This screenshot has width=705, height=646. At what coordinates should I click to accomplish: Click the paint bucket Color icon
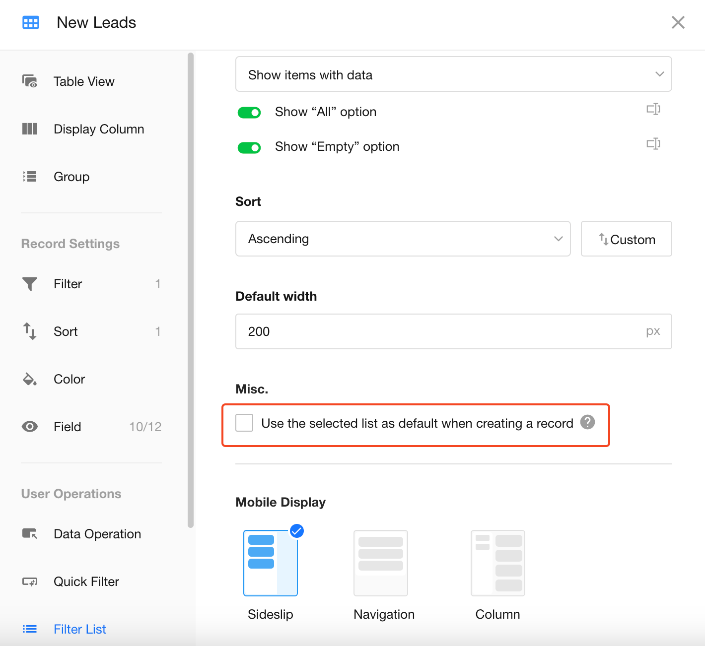pyautogui.click(x=30, y=379)
